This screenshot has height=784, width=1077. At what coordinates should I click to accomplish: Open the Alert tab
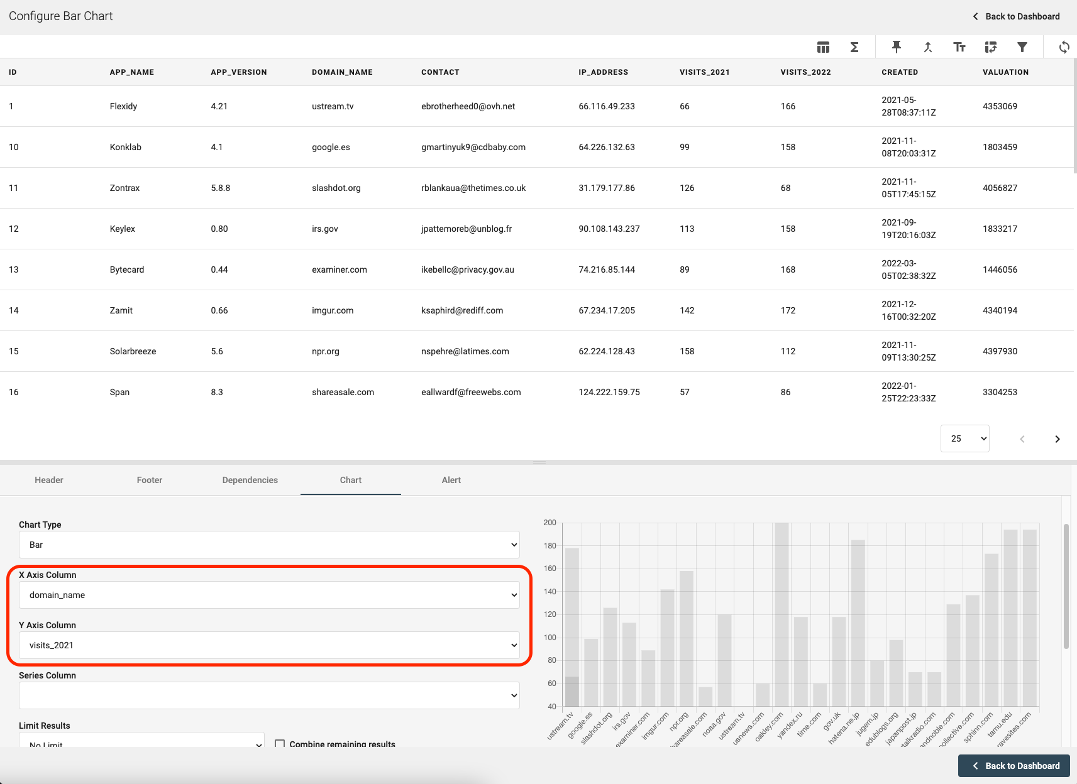pos(451,480)
